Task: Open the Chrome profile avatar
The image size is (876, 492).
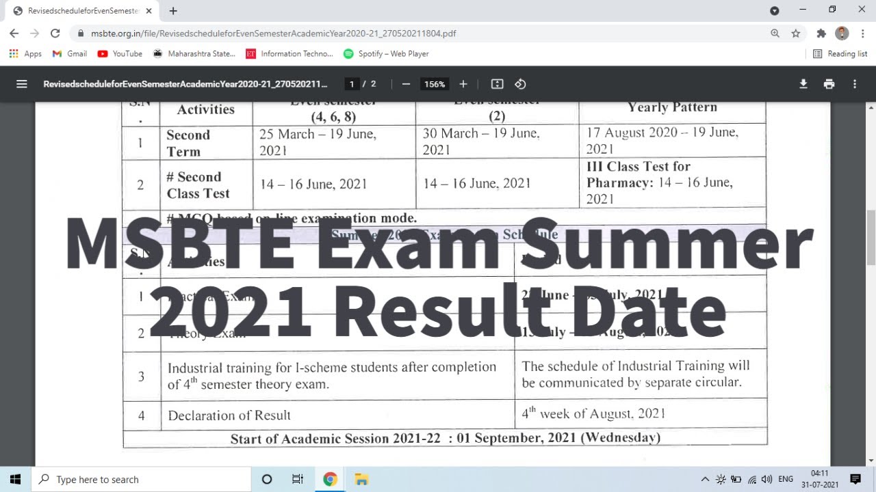Action: point(842,33)
